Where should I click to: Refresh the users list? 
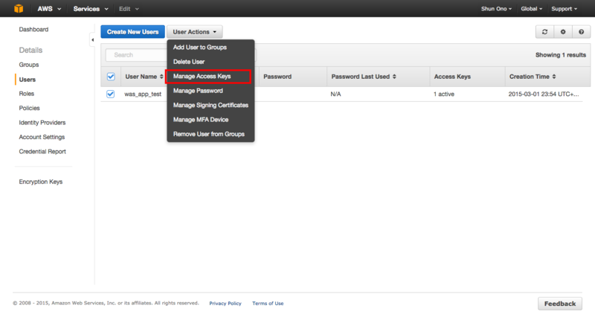coord(545,32)
